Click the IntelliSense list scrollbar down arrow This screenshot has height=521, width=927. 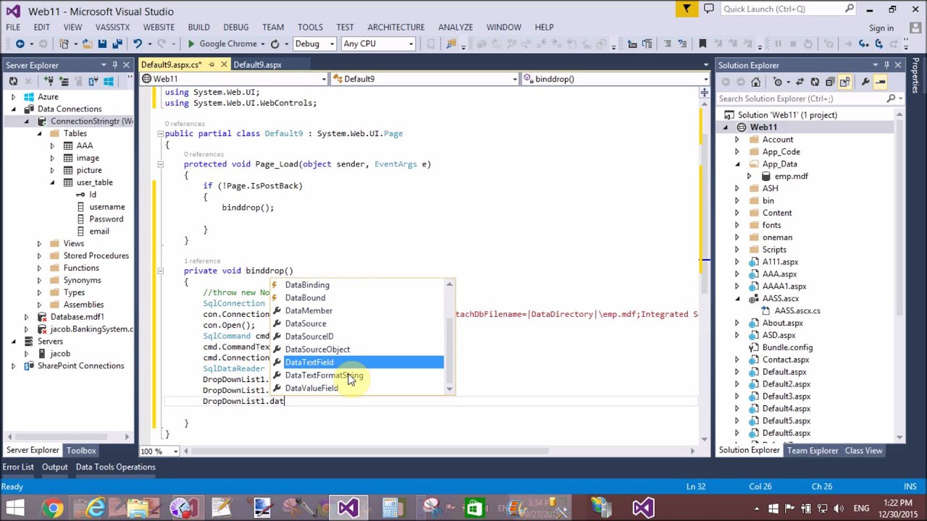click(449, 389)
